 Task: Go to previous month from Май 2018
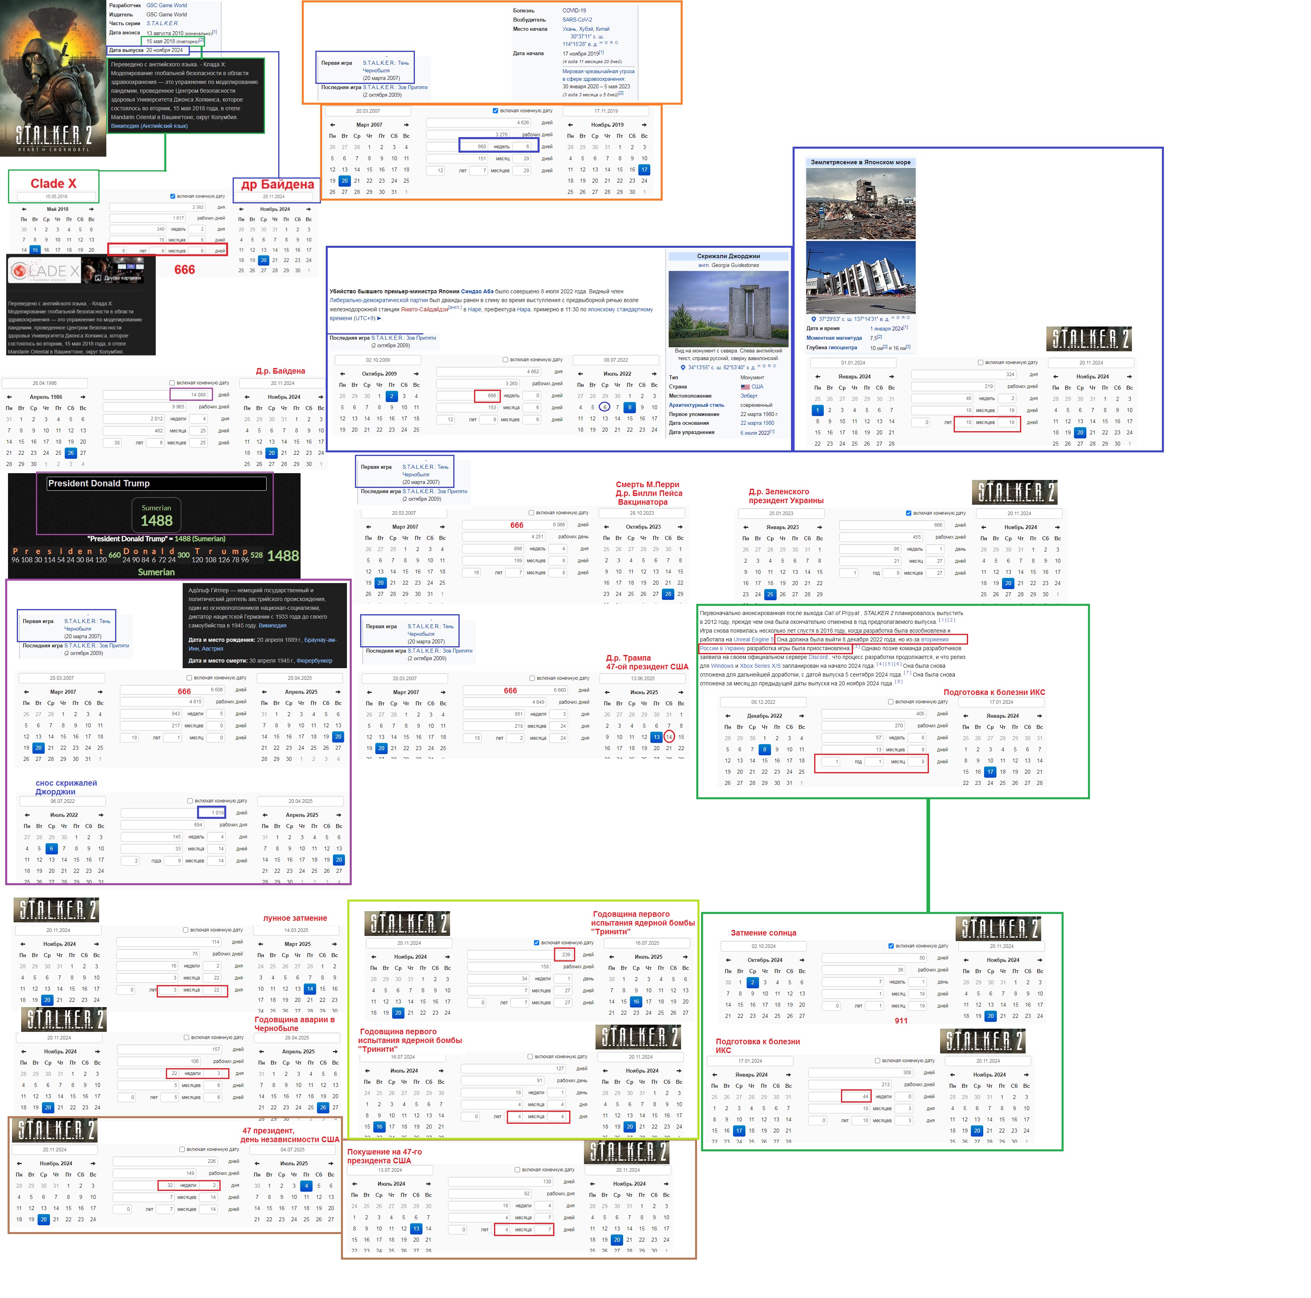24,209
